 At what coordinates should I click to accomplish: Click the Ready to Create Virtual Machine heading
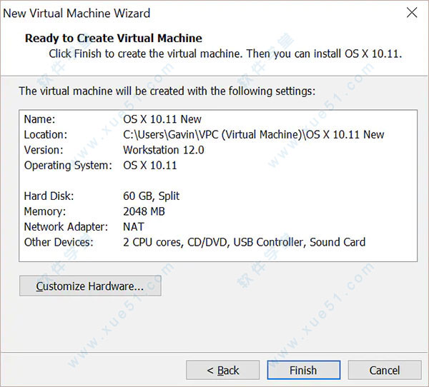(x=114, y=39)
